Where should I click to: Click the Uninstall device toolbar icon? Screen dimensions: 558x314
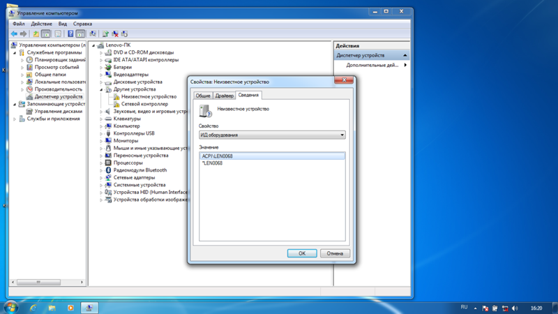pyautogui.click(x=115, y=33)
